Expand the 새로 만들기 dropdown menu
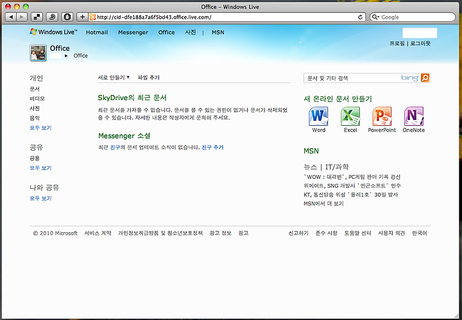This screenshot has height=320, width=462. [114, 78]
